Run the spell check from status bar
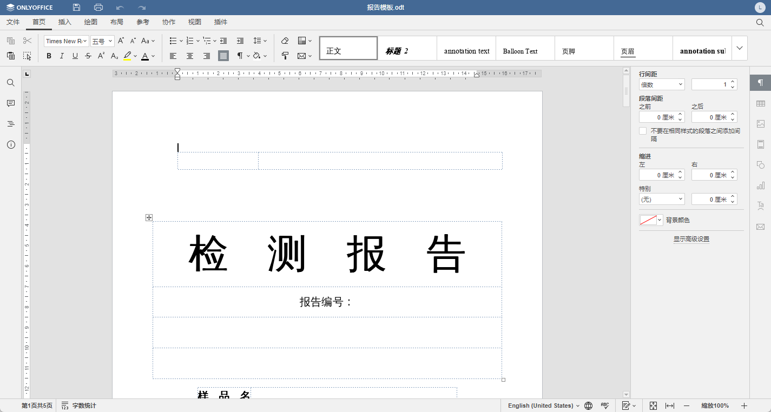The image size is (771, 412). point(604,406)
